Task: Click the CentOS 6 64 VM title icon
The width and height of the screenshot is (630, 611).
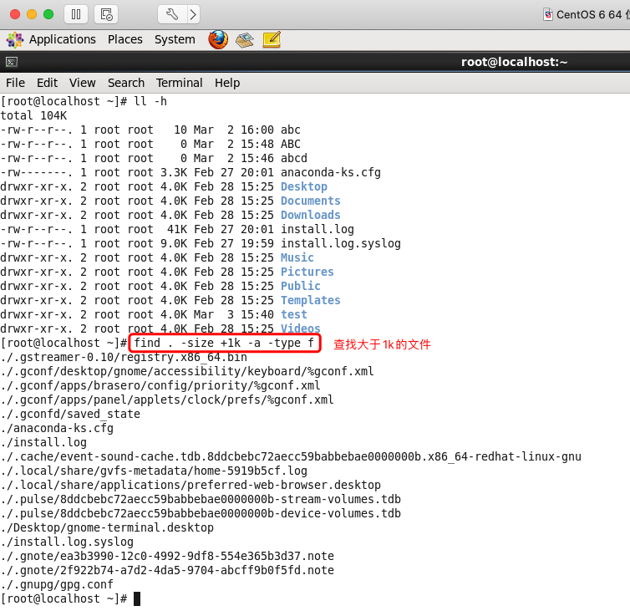Action: [547, 15]
